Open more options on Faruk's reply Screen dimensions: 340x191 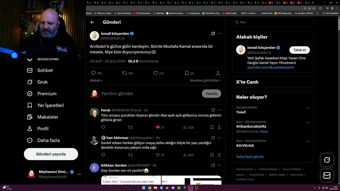point(219,110)
